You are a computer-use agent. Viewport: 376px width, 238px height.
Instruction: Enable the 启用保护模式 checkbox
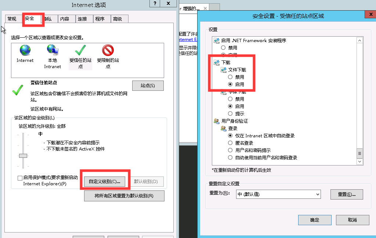point(20,178)
